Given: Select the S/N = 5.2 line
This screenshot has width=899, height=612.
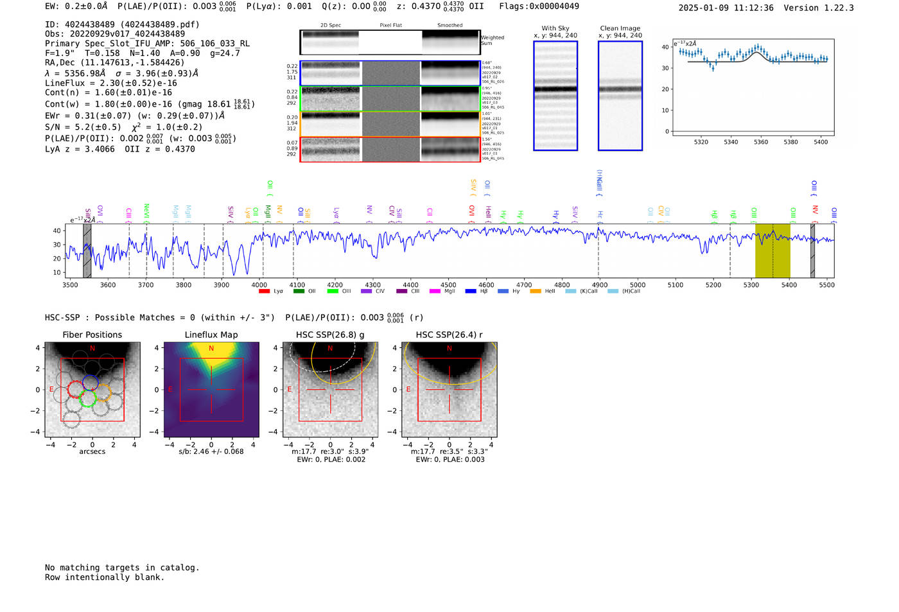Looking at the screenshot, I should tap(123, 127).
